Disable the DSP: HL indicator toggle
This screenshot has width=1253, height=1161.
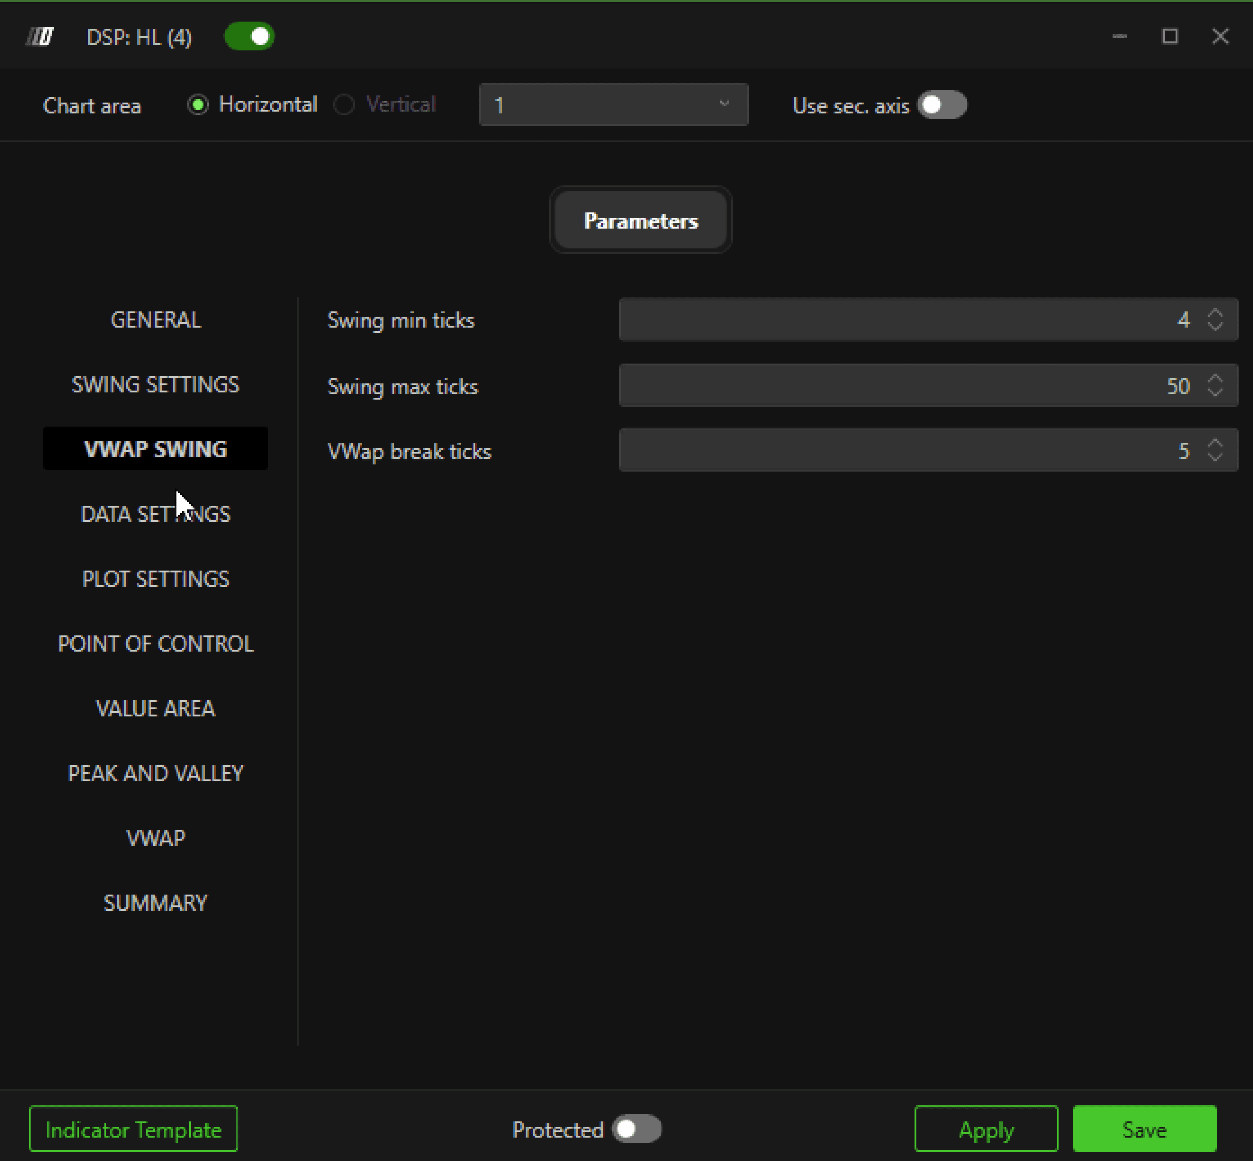pyautogui.click(x=249, y=36)
